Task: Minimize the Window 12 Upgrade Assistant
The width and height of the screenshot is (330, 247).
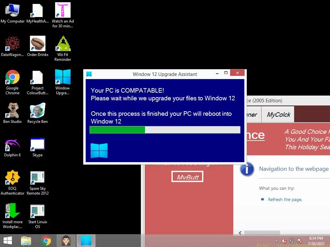Action: [x=217, y=73]
